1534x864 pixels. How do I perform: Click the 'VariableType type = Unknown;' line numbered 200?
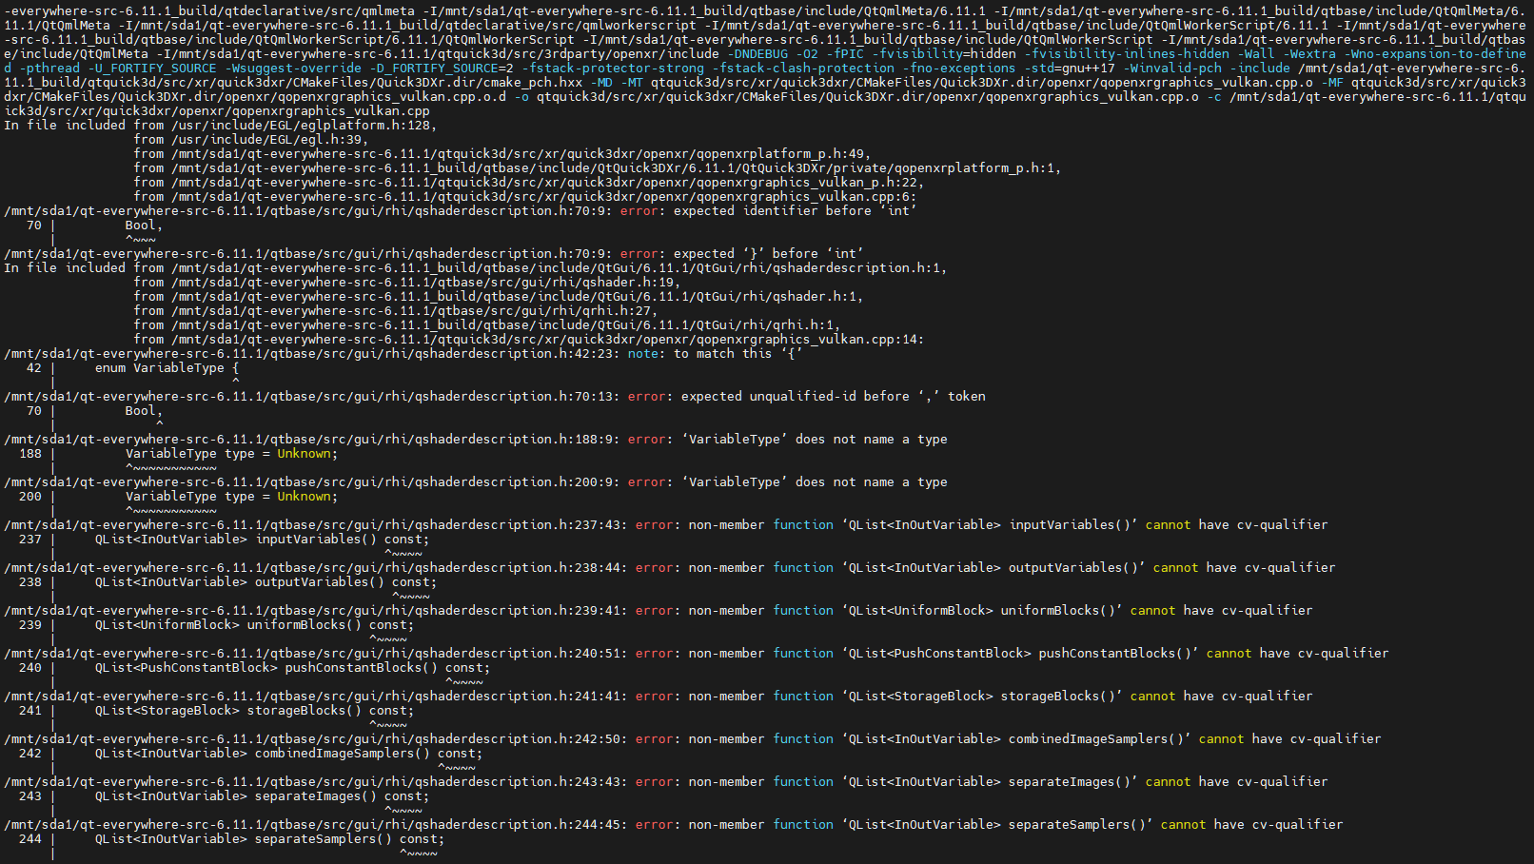pyautogui.click(x=231, y=497)
